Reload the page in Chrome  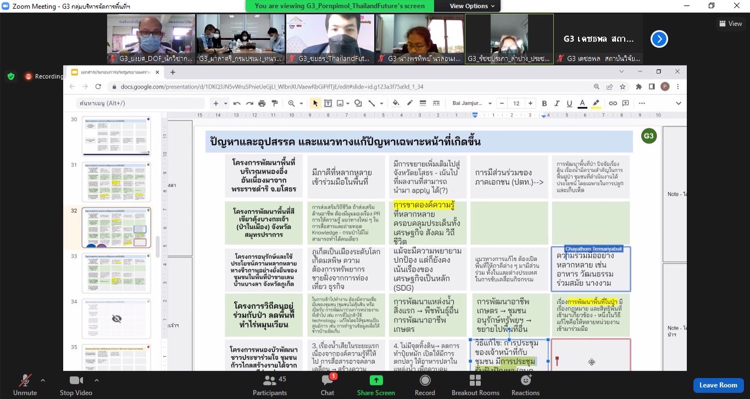(98, 86)
